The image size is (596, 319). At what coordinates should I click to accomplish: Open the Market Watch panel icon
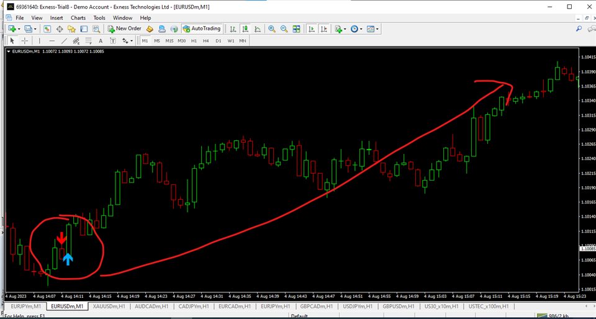(47, 29)
